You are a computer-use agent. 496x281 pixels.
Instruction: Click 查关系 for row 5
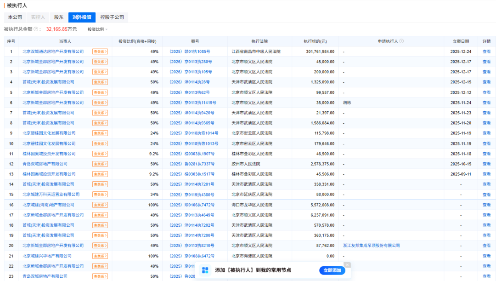point(100,92)
